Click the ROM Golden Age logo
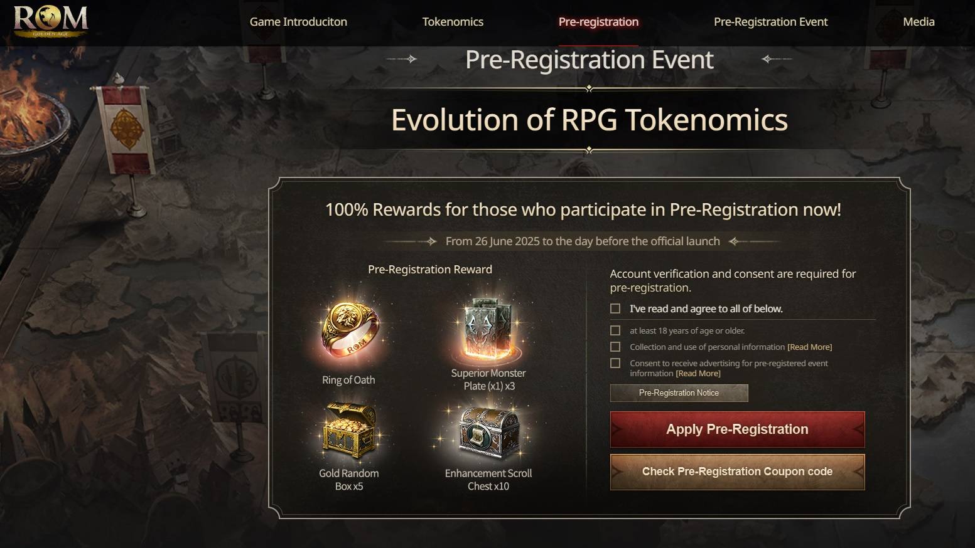Image resolution: width=975 pixels, height=548 pixels. [51, 21]
